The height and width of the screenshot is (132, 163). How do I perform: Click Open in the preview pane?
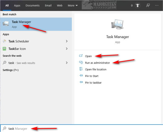coord(88,56)
